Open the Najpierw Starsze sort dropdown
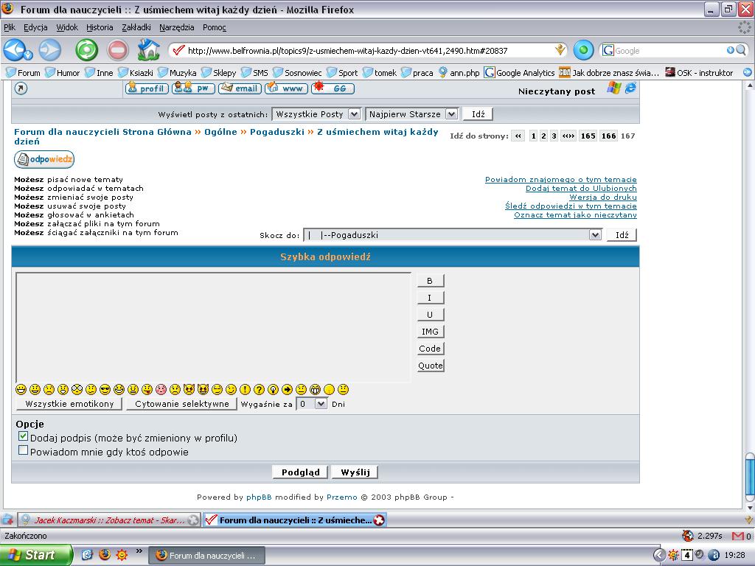Screen dimensions: 755x566 coord(411,114)
